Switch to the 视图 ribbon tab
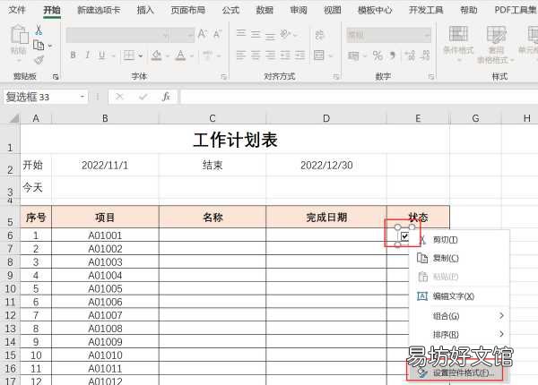The height and width of the screenshot is (385, 538). (x=333, y=10)
